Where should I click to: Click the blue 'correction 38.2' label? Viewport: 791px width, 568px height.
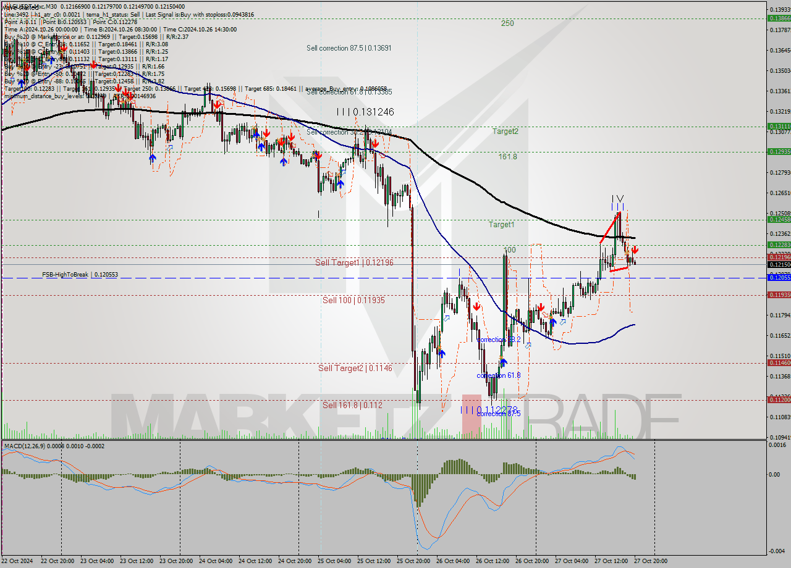tap(499, 340)
